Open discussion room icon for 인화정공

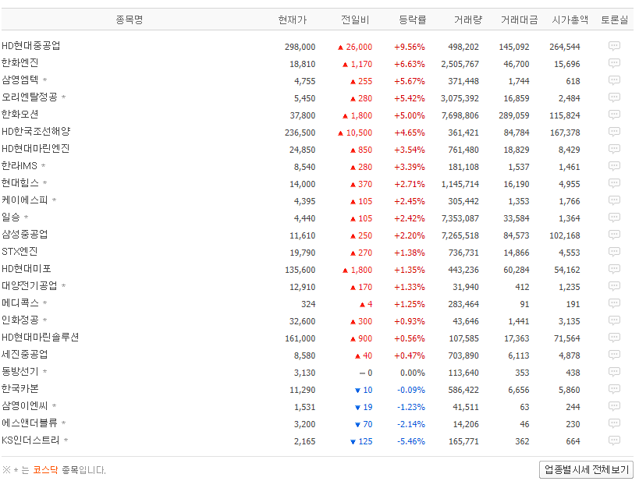(614, 320)
